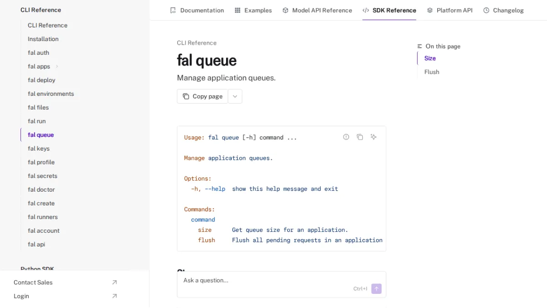
Task: Go to fal create page
Action: click(41, 203)
